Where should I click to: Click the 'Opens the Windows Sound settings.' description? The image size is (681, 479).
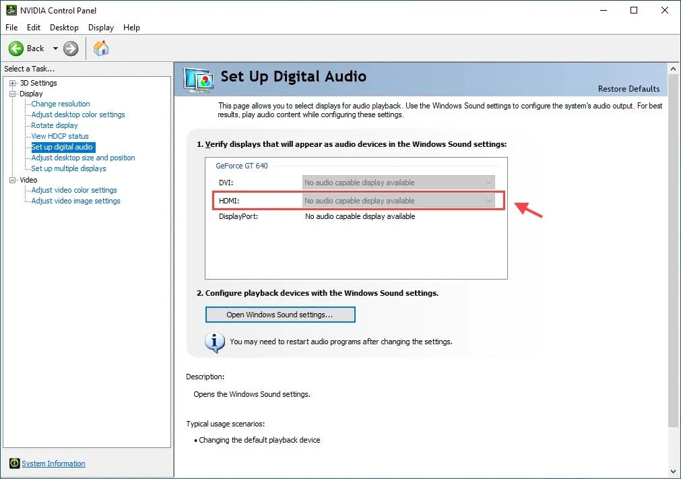[x=252, y=394]
